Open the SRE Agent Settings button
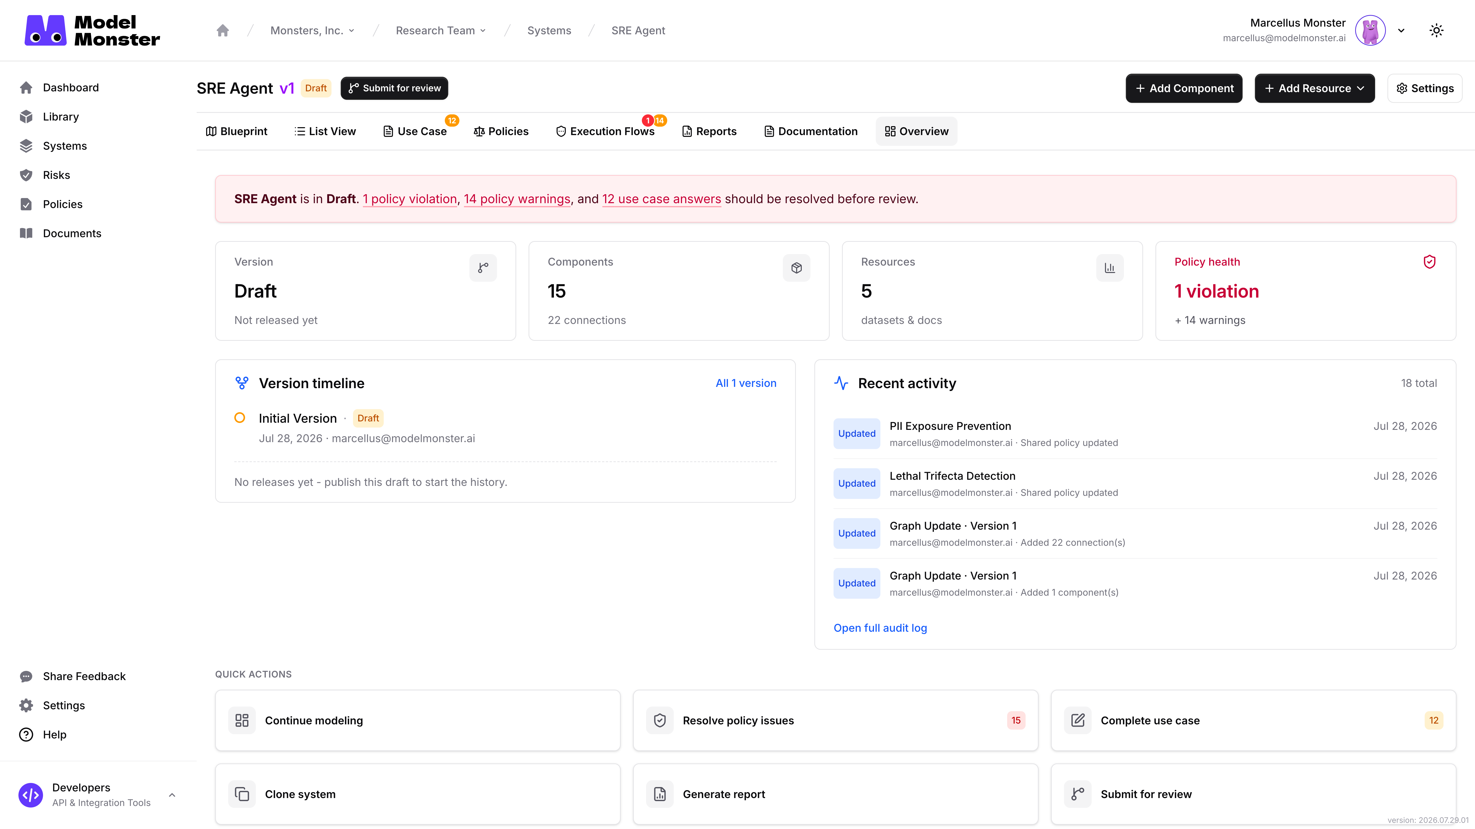Screen dimensions: 1475x829 click(1425, 88)
